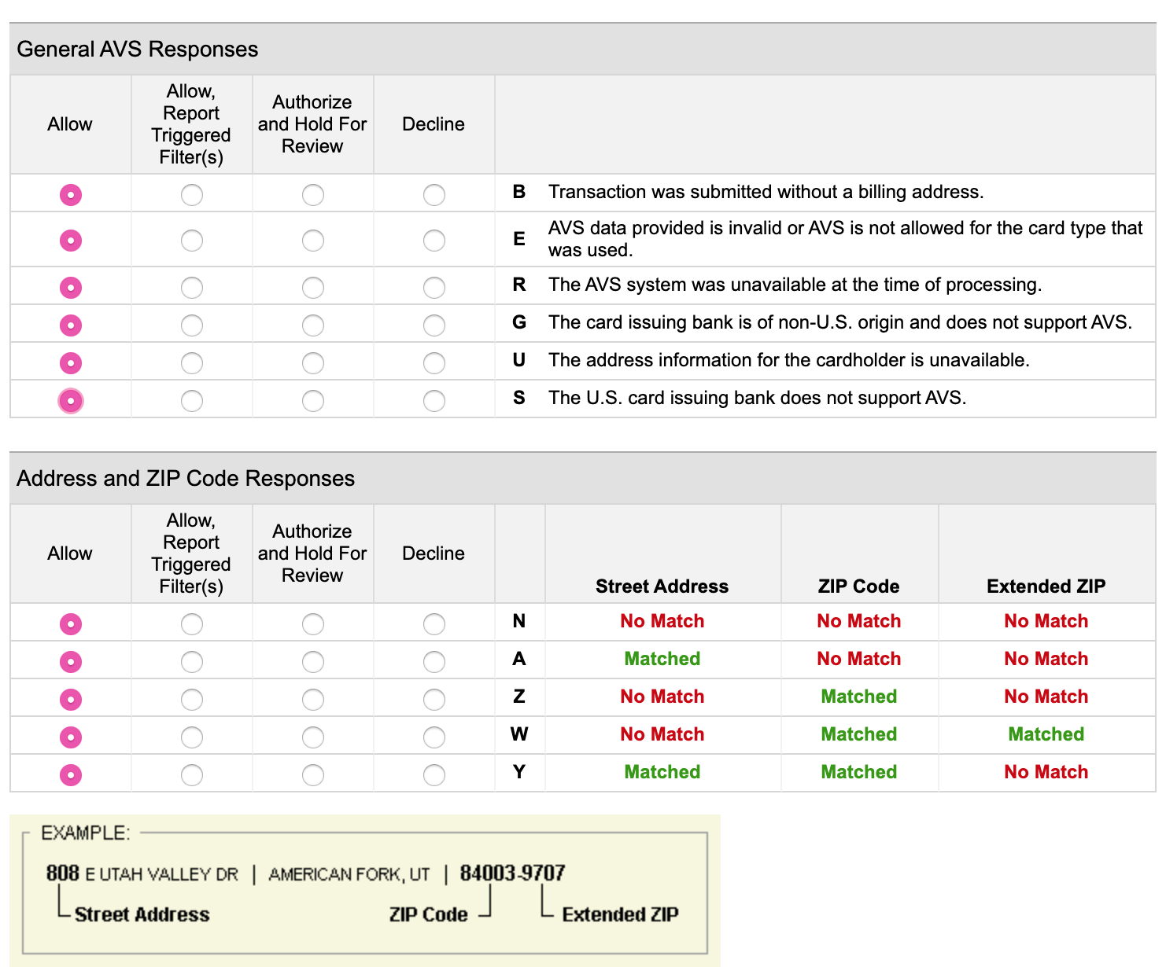Image resolution: width=1166 pixels, height=967 pixels.
Task: Choose Decline for AVS code S
Action: click(434, 400)
